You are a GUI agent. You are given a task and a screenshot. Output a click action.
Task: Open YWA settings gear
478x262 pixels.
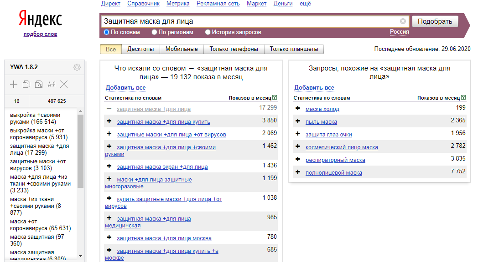[x=77, y=67]
